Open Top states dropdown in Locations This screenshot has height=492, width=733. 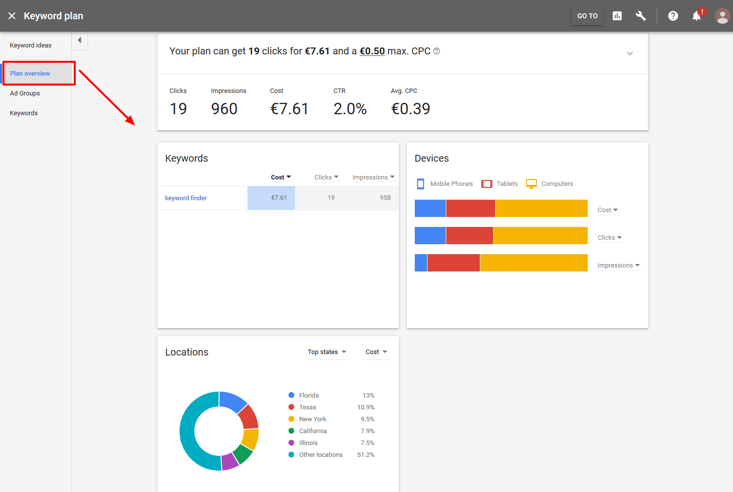328,352
